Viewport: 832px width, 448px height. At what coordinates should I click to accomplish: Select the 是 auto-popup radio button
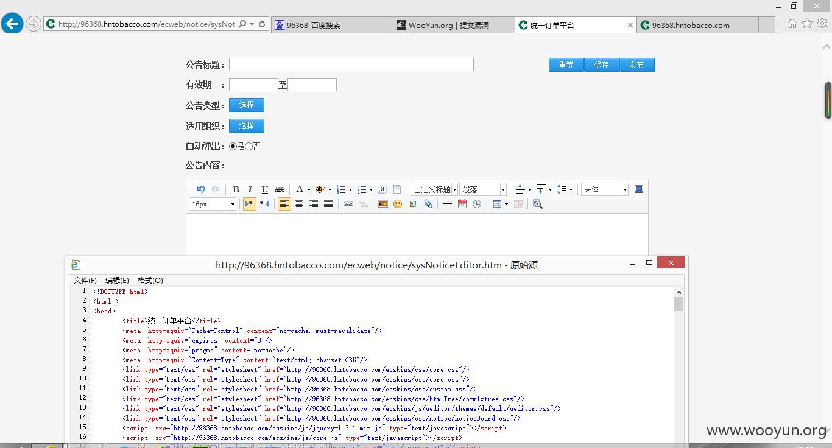pos(233,146)
